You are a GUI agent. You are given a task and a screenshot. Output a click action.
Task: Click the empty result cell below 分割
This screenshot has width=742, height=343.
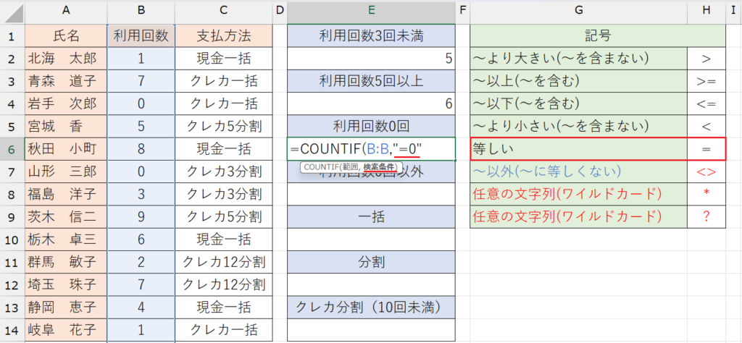click(x=371, y=285)
